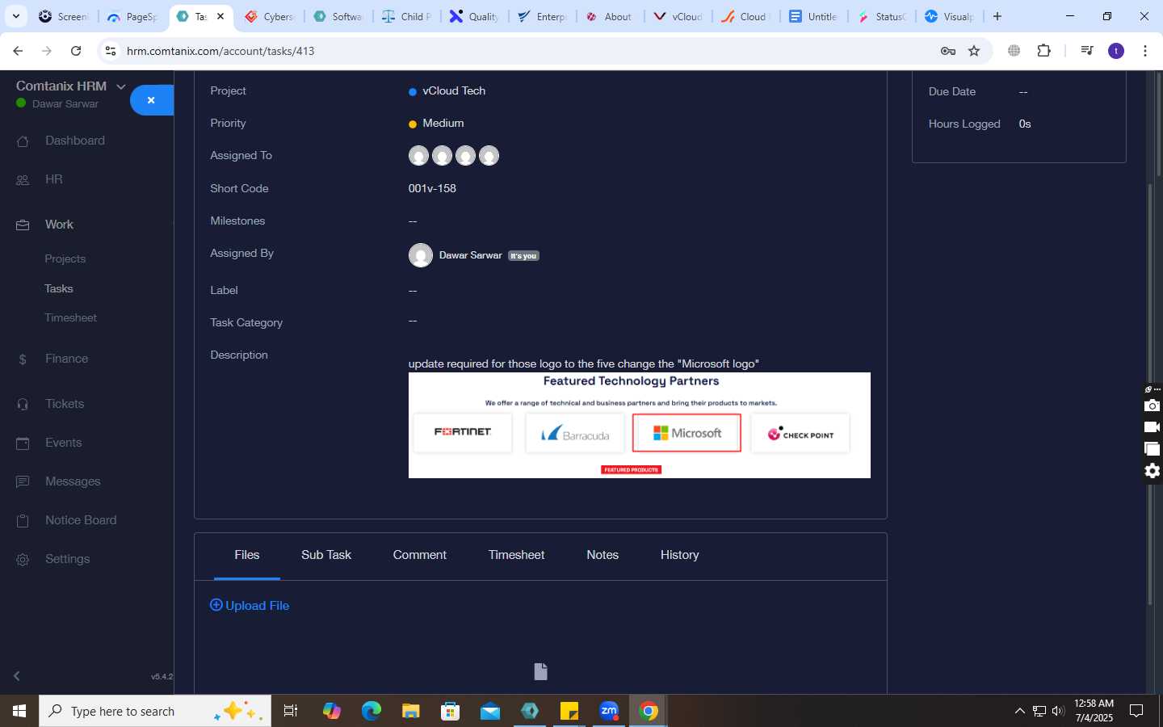Click the camera capture icon on right edge
Viewport: 1163px width, 727px height.
(x=1153, y=406)
